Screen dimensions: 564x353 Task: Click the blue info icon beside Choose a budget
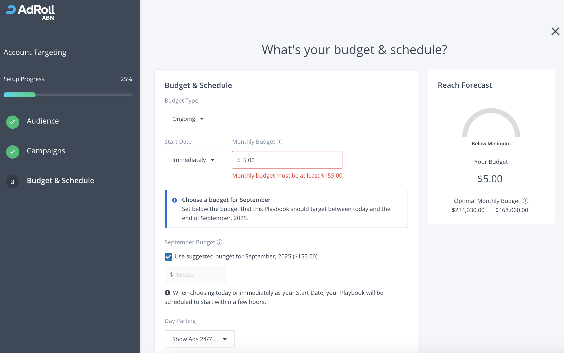click(174, 200)
